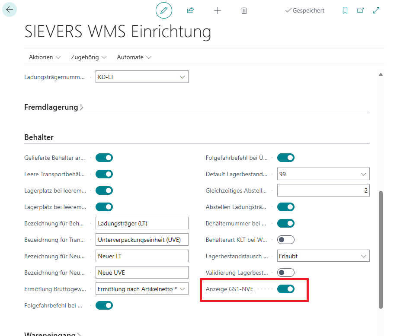
Task: Click the plus icon to create new
Action: click(218, 10)
